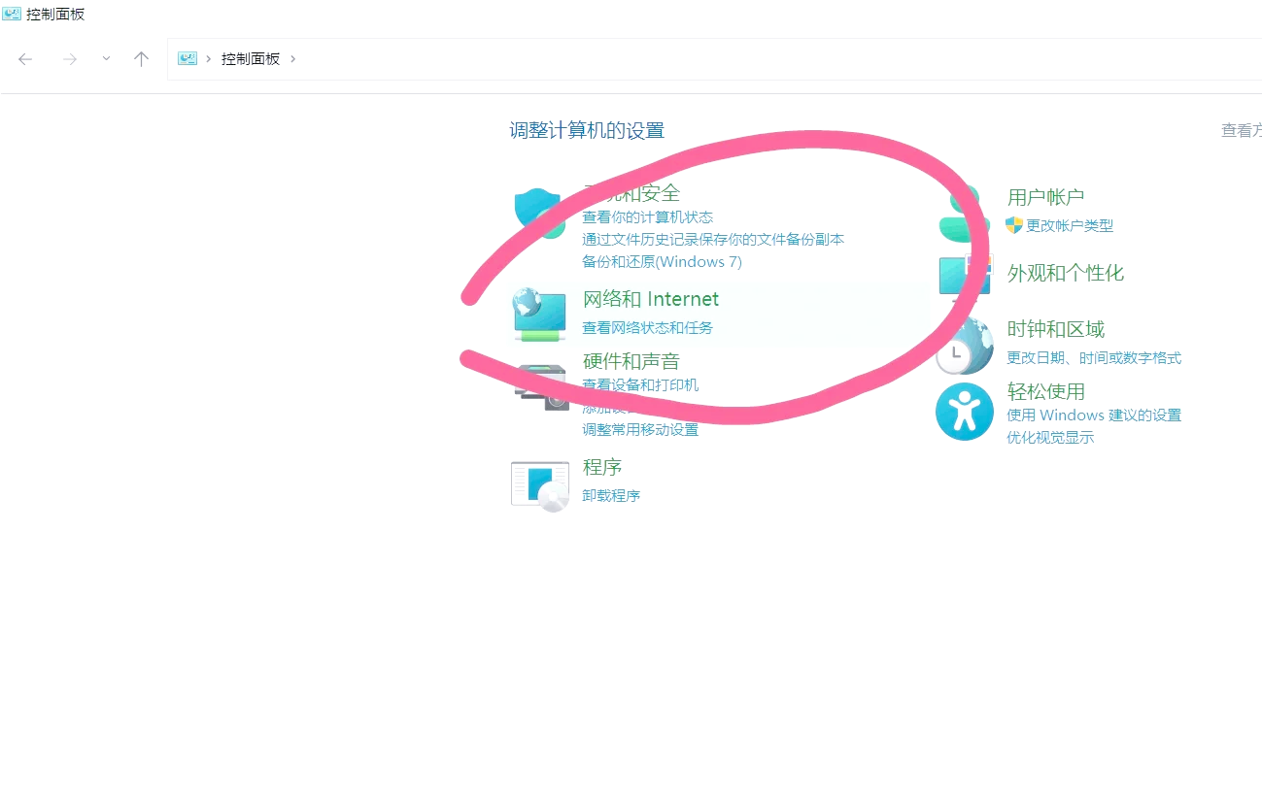Click 备份和还原(Windows 7) link
1262x798 pixels.
(x=662, y=262)
